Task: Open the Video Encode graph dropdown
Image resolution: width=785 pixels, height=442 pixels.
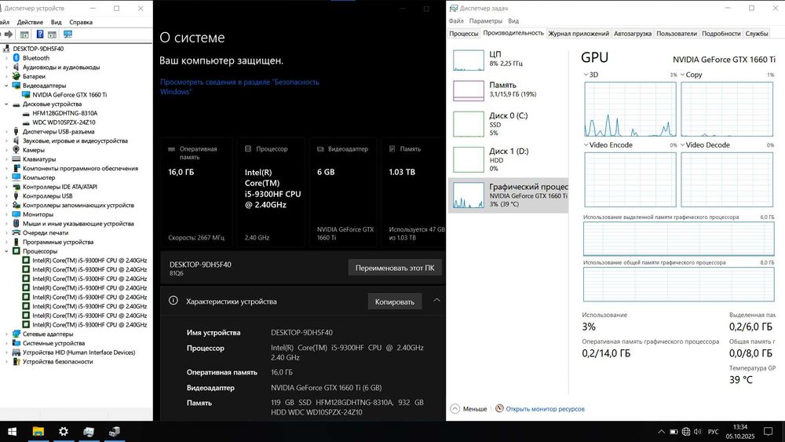Action: (x=586, y=144)
